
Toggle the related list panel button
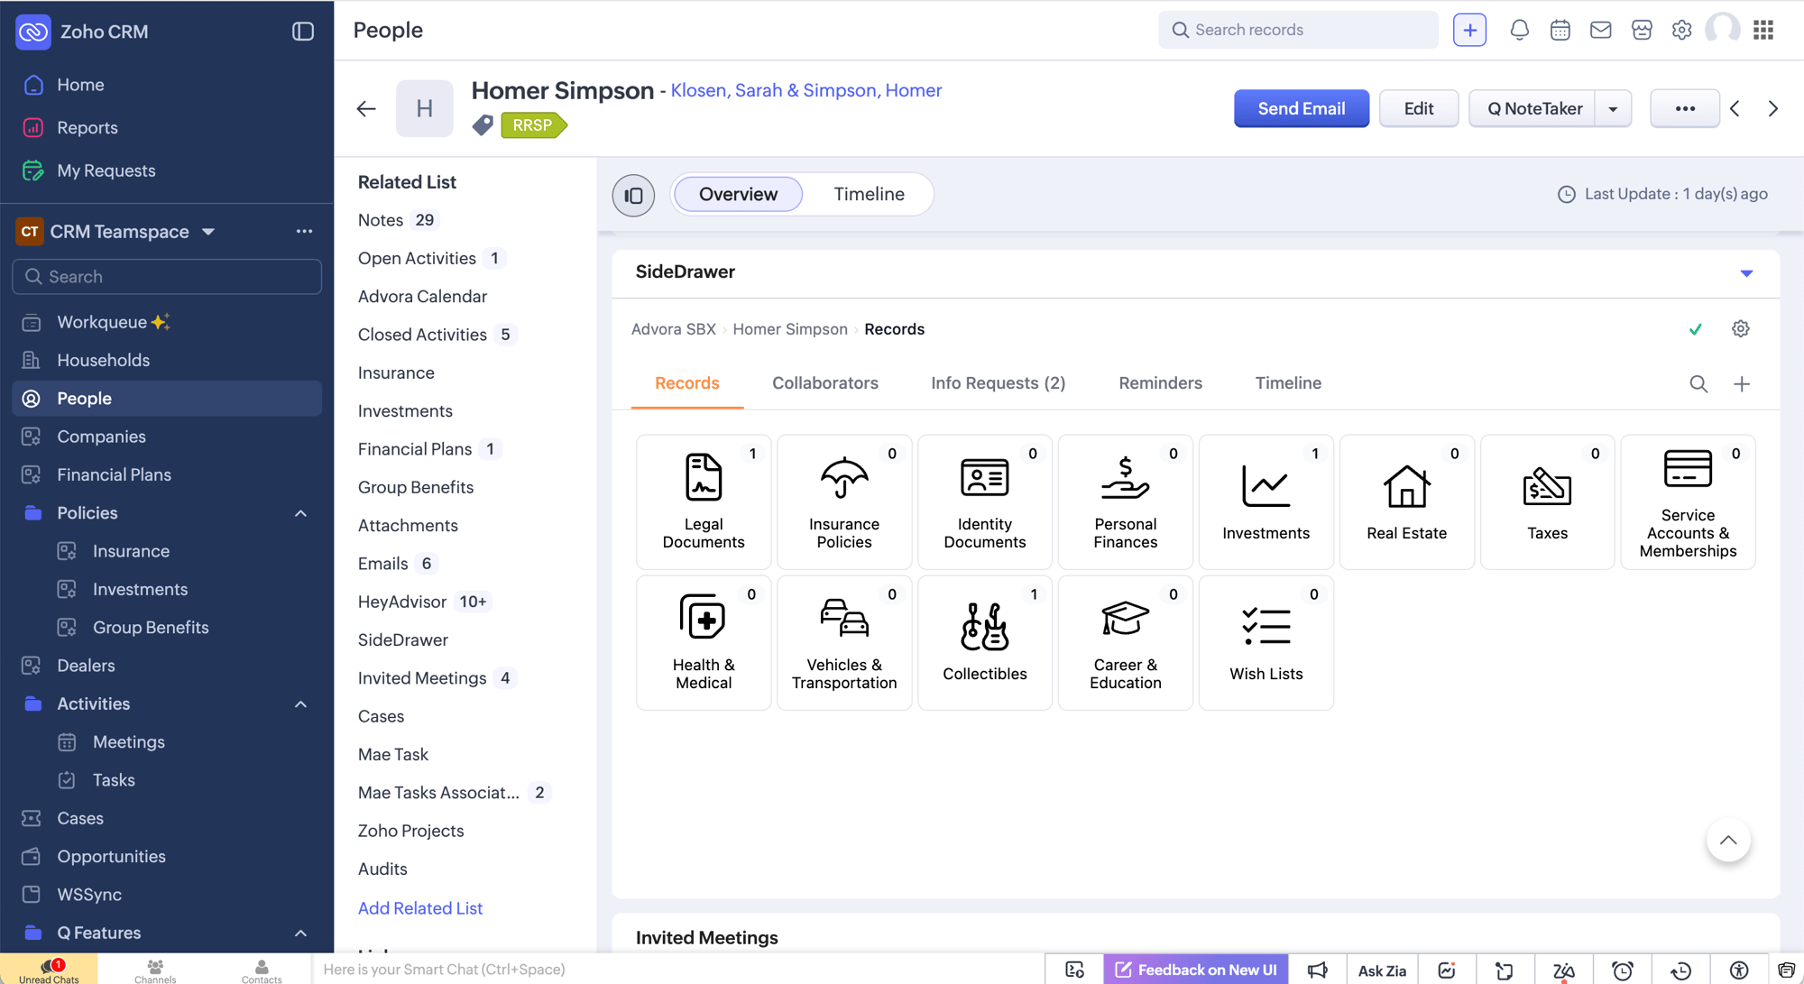point(633,195)
